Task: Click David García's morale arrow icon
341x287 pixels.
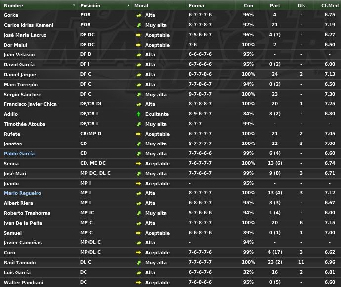Action: pyautogui.click(x=139, y=65)
